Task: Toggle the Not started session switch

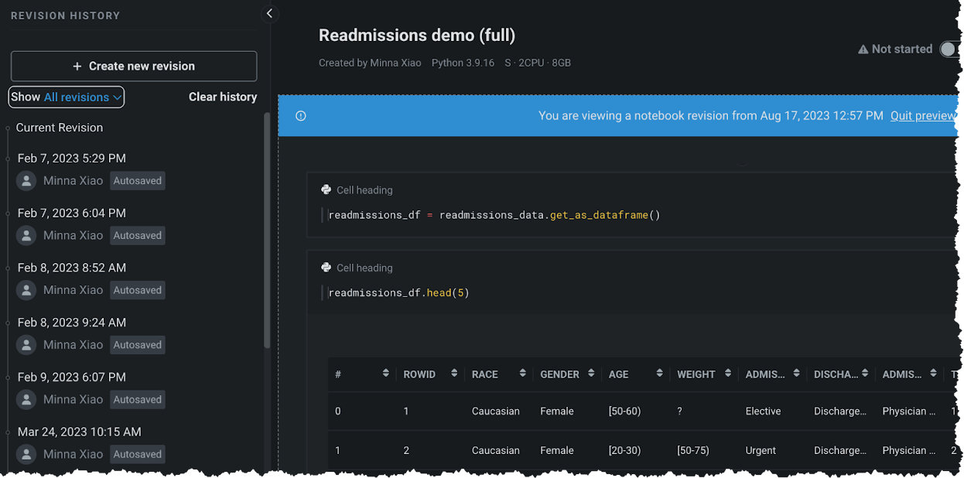Action: pyautogui.click(x=950, y=50)
